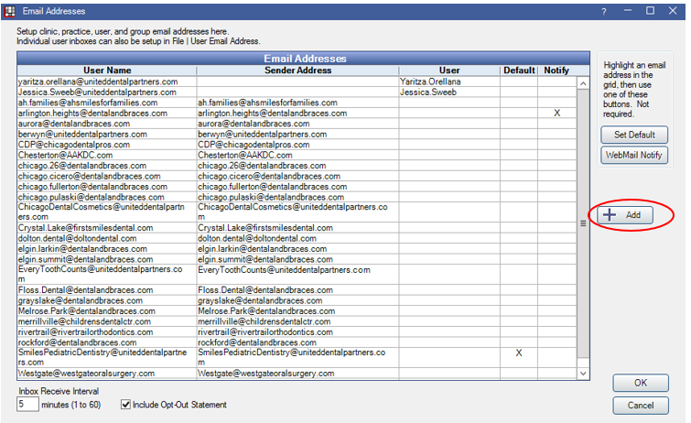Select user name arlington.heights@dentalandbraces.com
Viewport: 691px width, 423px height.
92,114
